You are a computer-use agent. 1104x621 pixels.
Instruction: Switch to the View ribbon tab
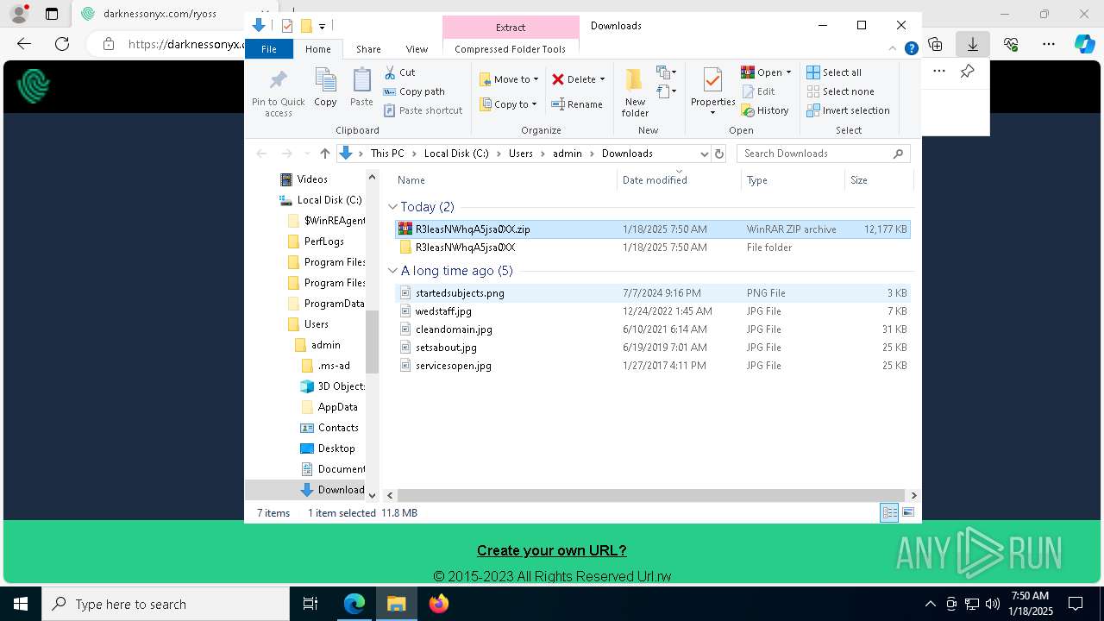tap(417, 49)
